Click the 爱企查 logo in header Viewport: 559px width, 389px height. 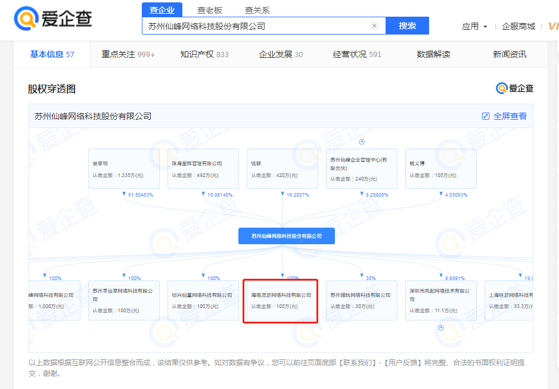(x=52, y=19)
